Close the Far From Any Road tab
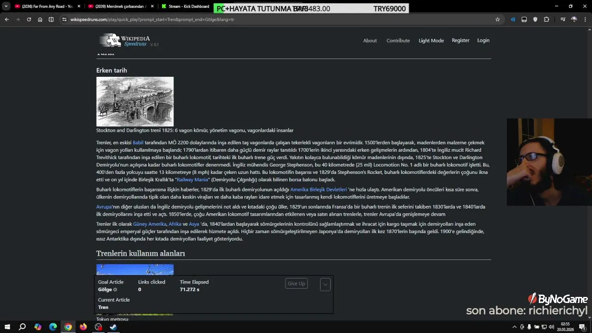The width and height of the screenshot is (592, 333). (79, 6)
